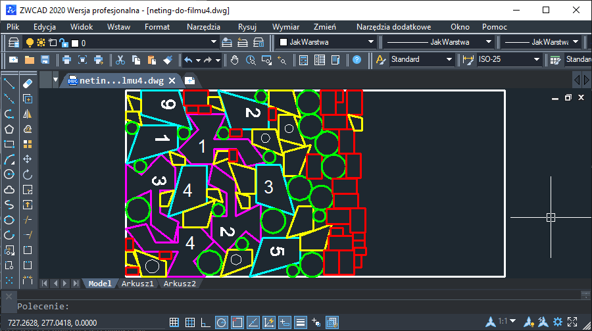Open the Standard text style dropdown
The height and width of the screenshot is (331, 592).
click(x=422, y=59)
